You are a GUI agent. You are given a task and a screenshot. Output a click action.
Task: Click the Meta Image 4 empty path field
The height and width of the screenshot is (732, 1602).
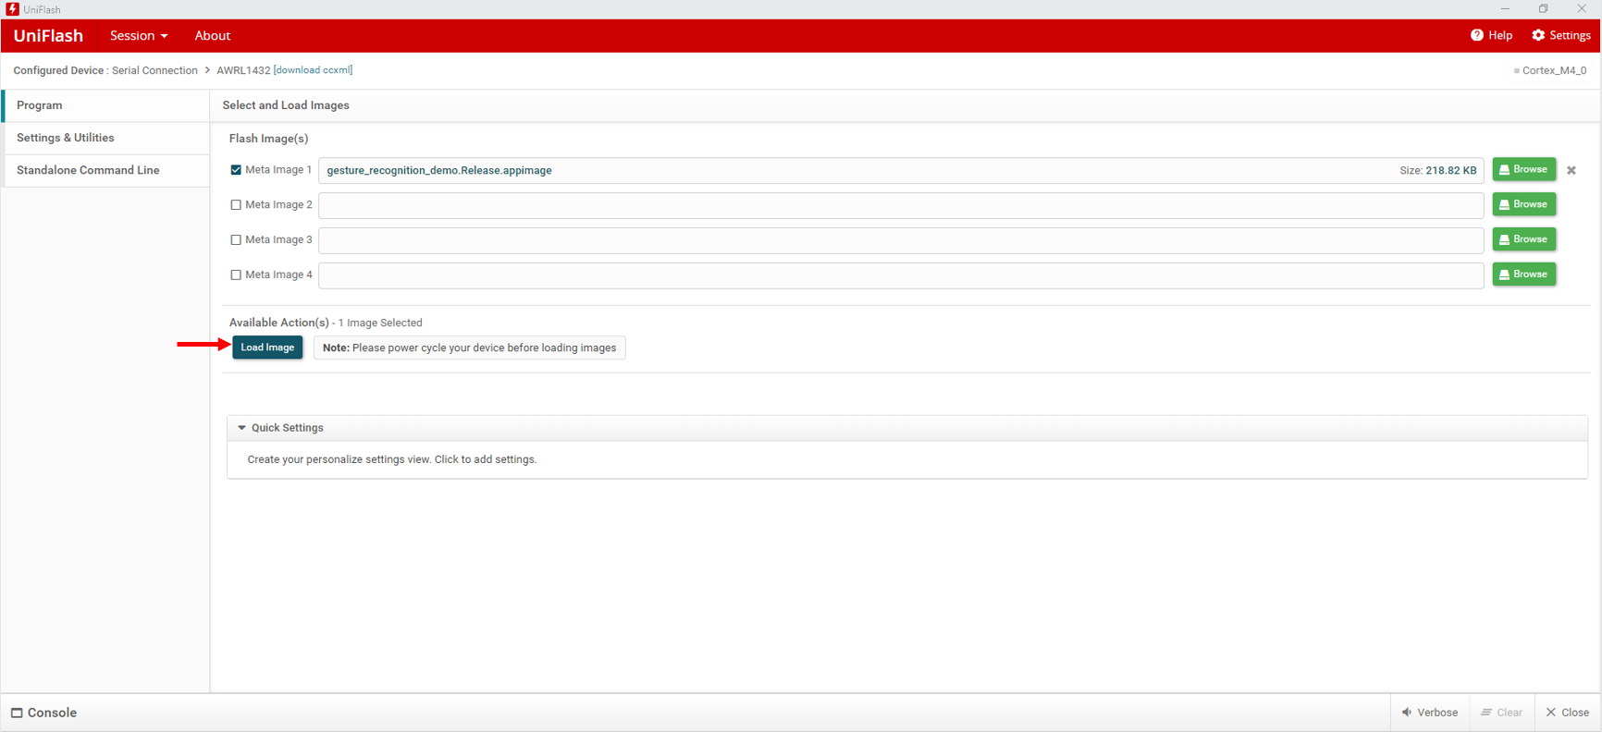[x=901, y=275]
